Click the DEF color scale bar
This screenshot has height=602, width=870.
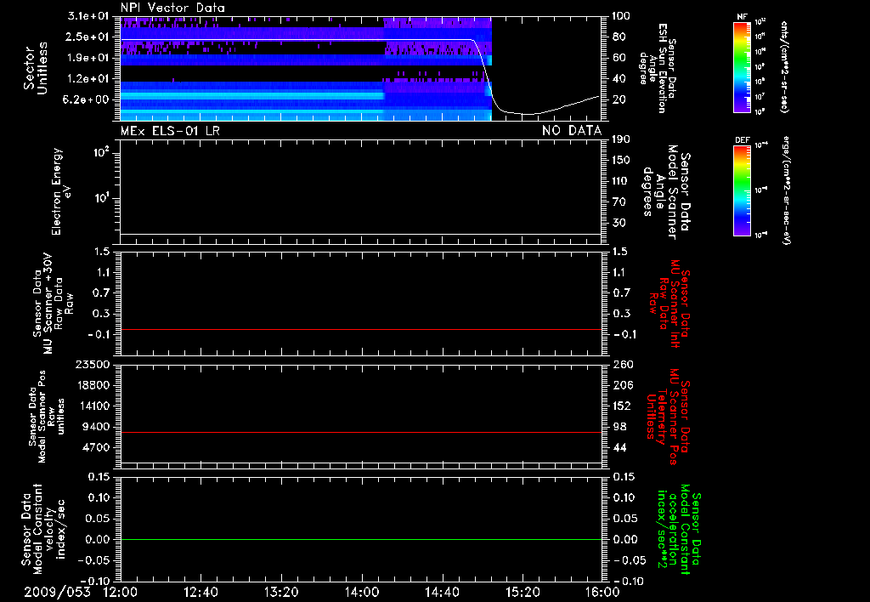click(743, 190)
